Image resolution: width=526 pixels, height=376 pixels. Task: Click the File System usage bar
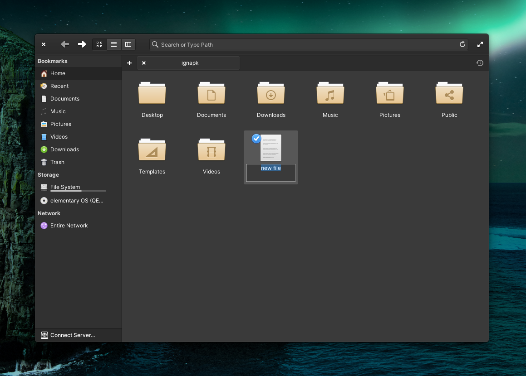78,191
